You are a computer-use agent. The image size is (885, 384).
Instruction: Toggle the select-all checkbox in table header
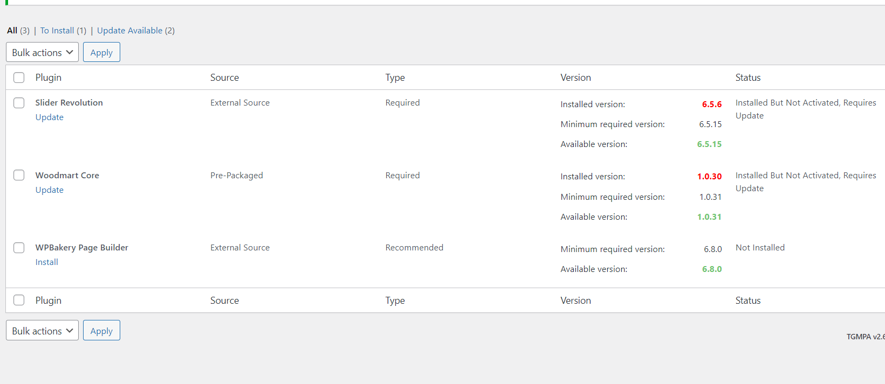pyautogui.click(x=19, y=78)
